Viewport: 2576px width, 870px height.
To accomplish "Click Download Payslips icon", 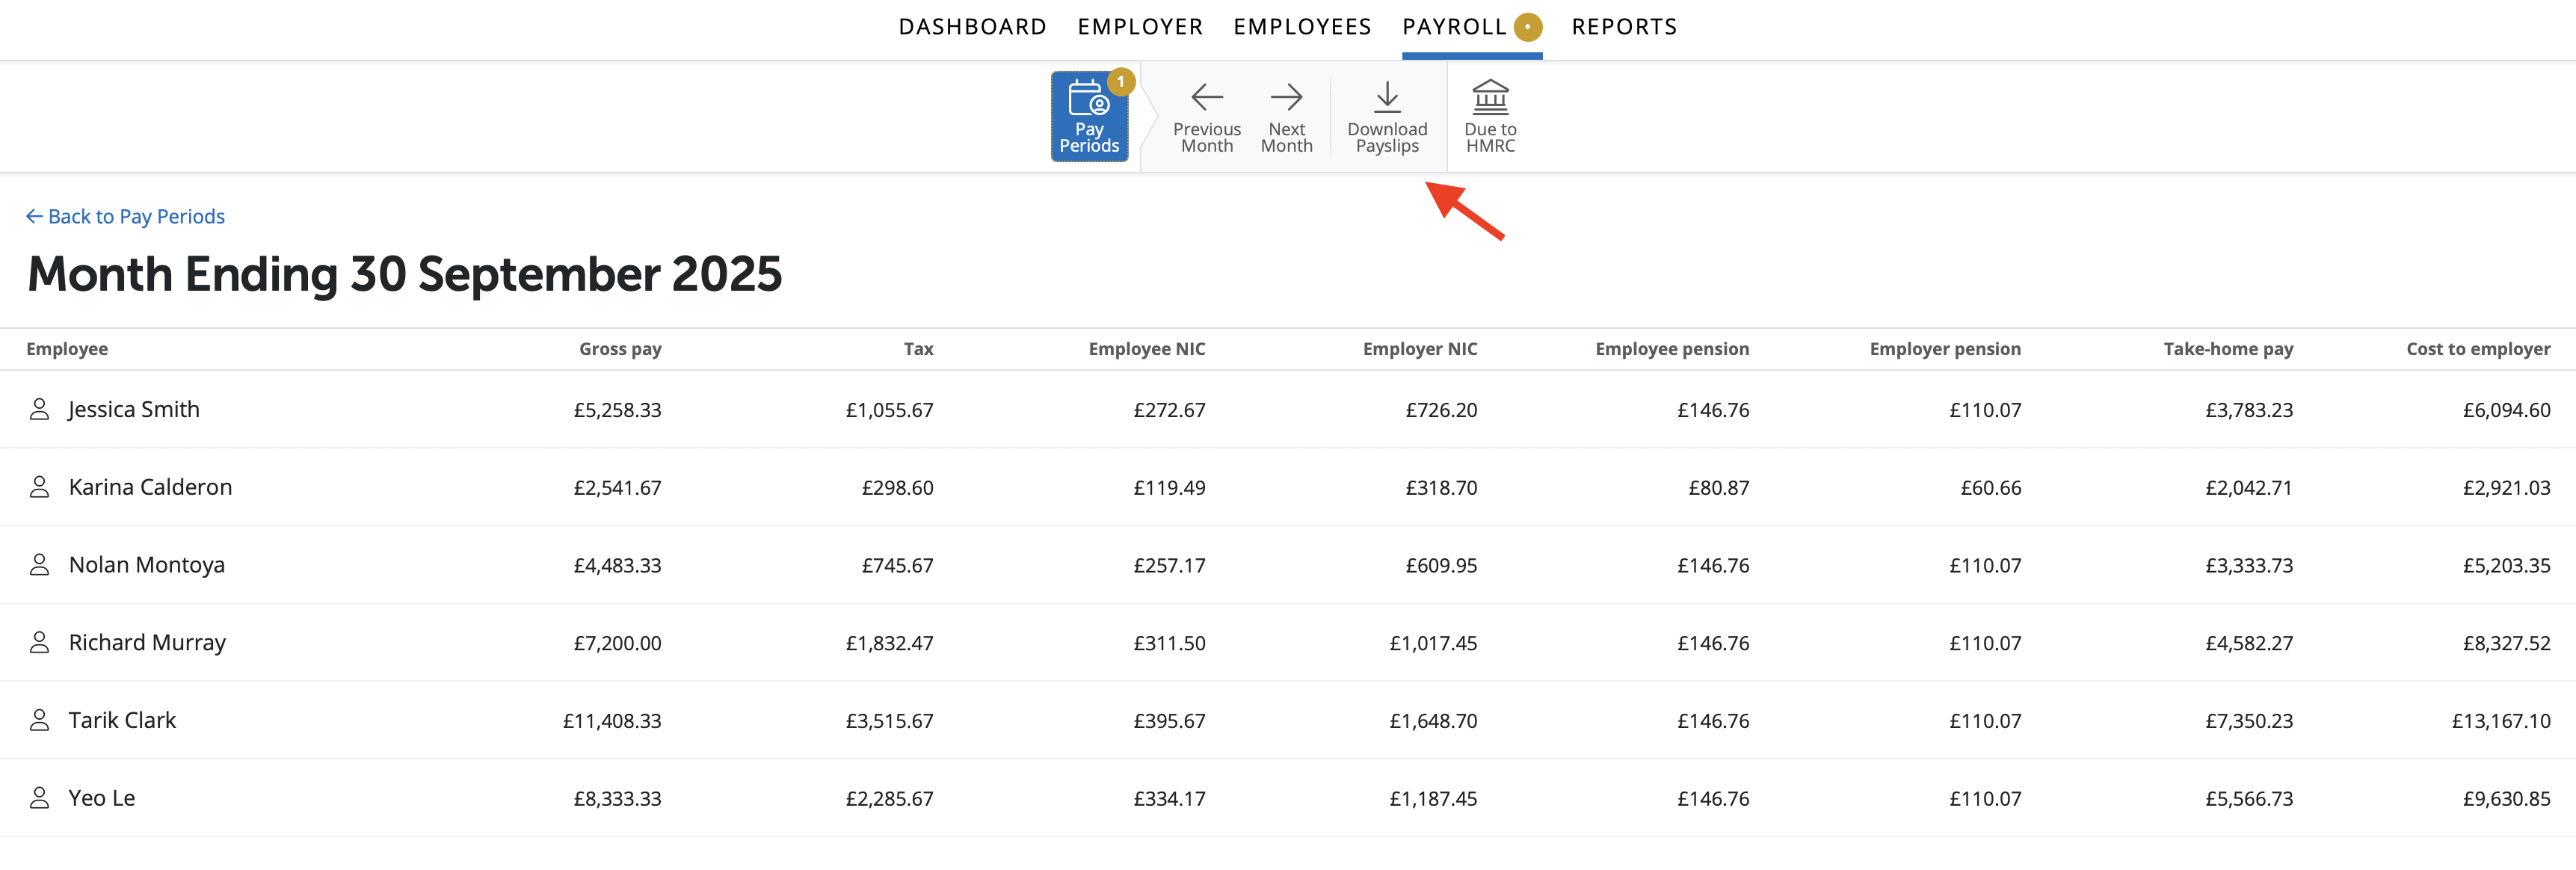I will [1386, 97].
